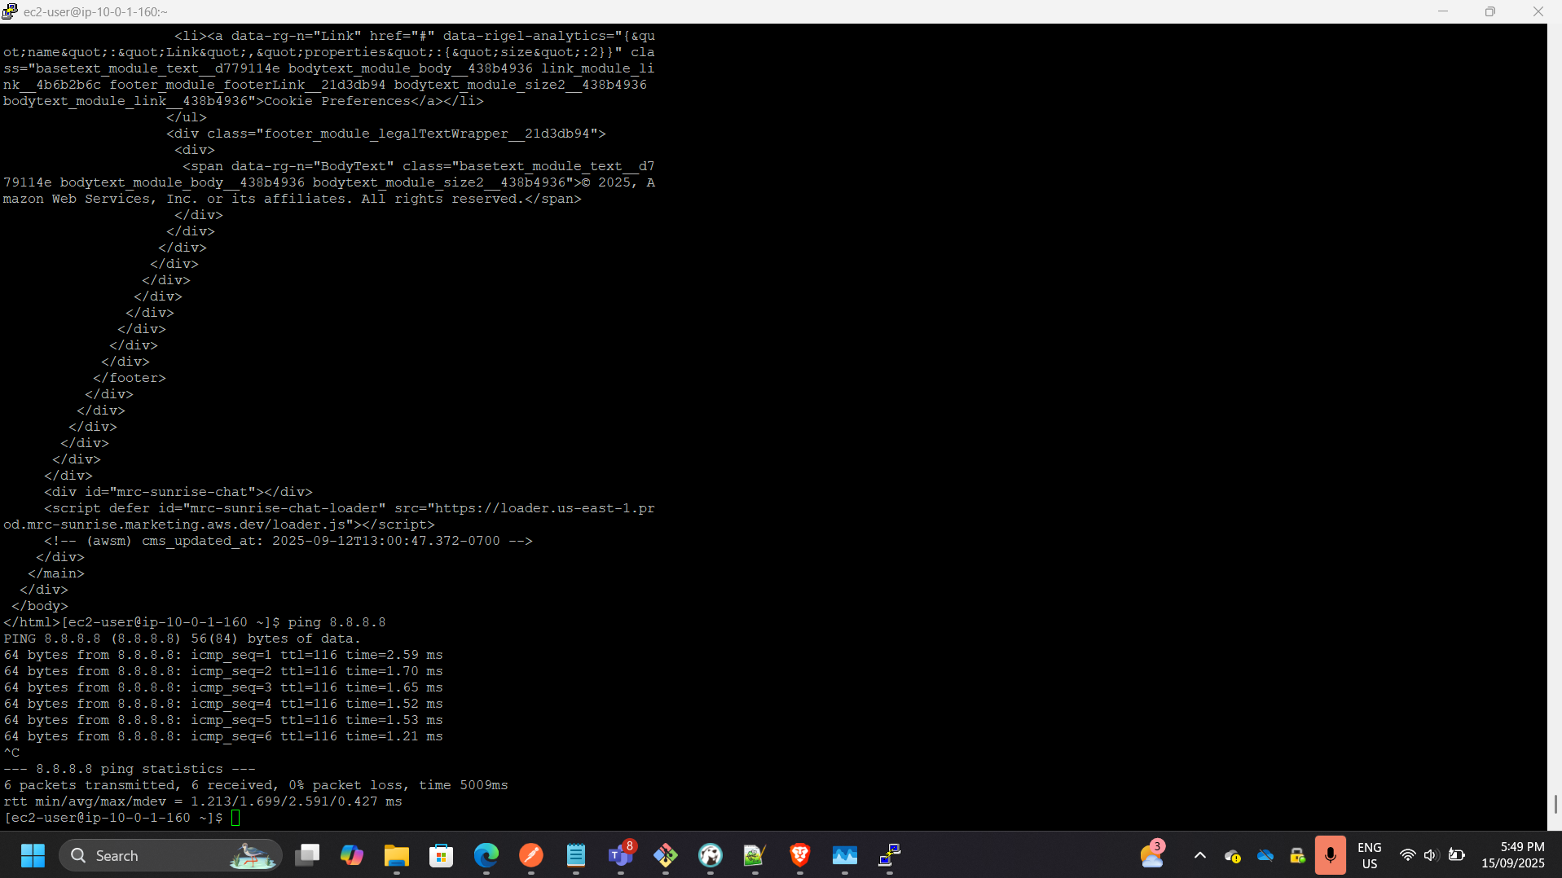Click the PuTTY icon in the title bar
Screen dimensions: 1562x878
click(x=10, y=11)
